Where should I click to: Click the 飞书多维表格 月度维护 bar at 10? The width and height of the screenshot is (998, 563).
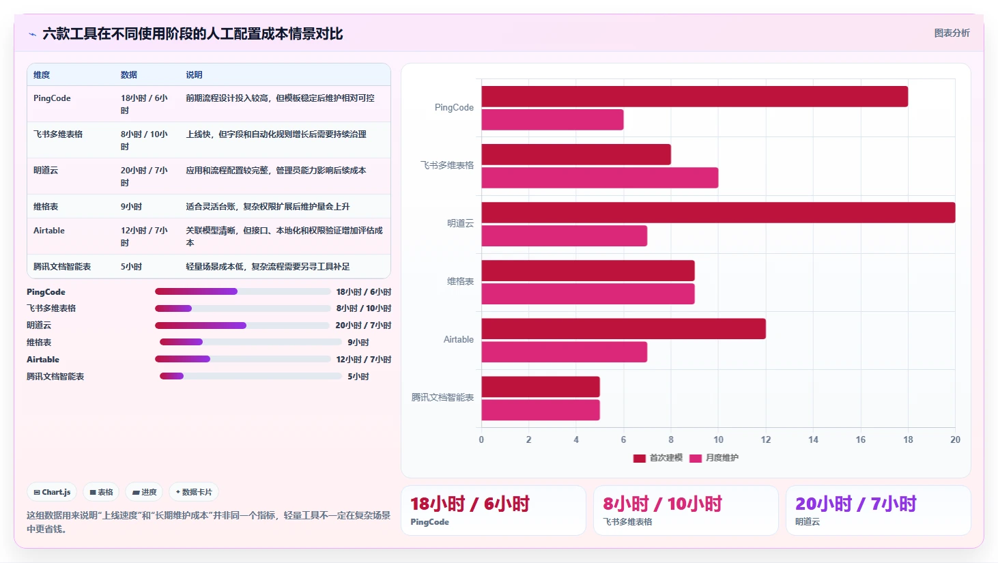[599, 177]
